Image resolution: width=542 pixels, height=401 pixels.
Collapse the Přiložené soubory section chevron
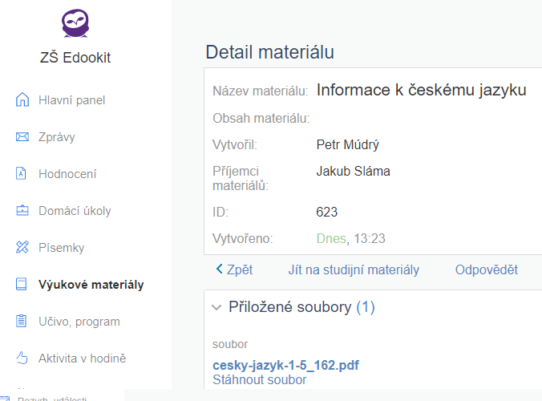[x=216, y=307]
